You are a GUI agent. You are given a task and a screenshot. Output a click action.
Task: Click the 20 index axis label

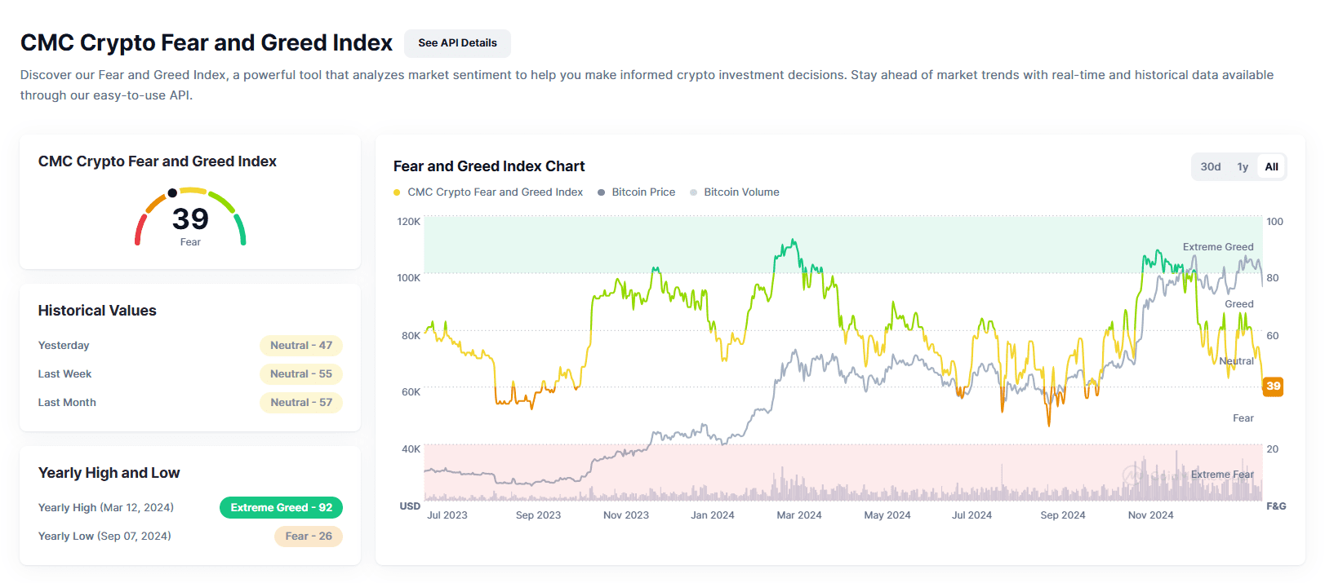point(1273,449)
